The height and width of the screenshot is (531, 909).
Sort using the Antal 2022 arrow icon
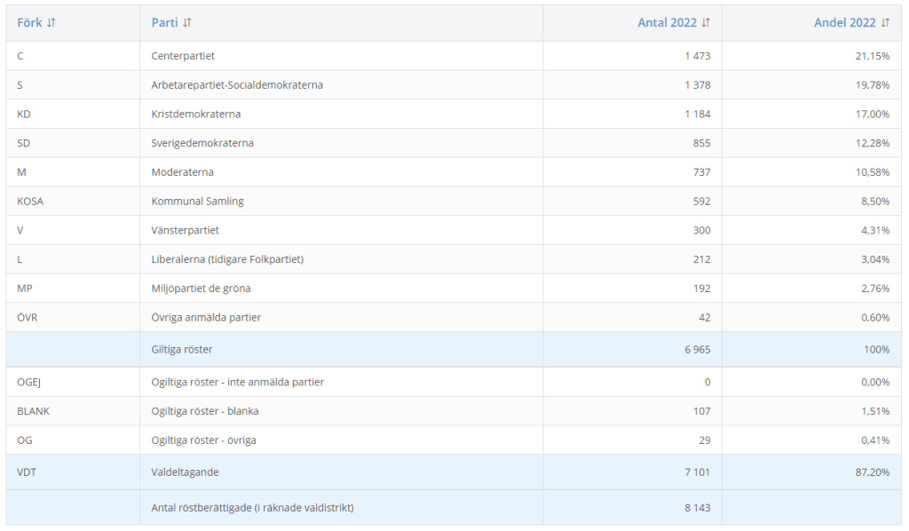(706, 22)
